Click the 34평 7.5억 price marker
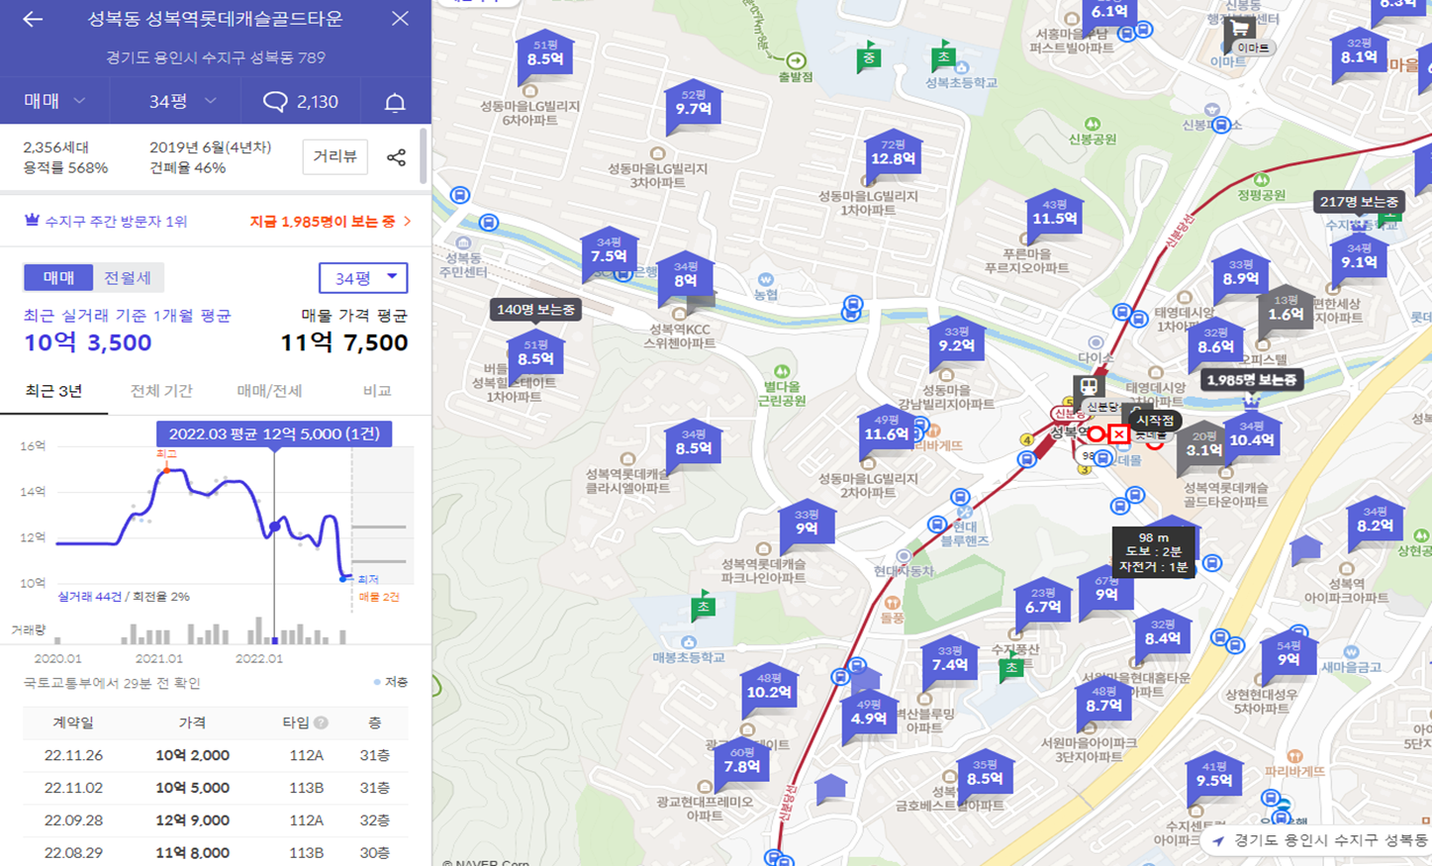 [x=609, y=254]
